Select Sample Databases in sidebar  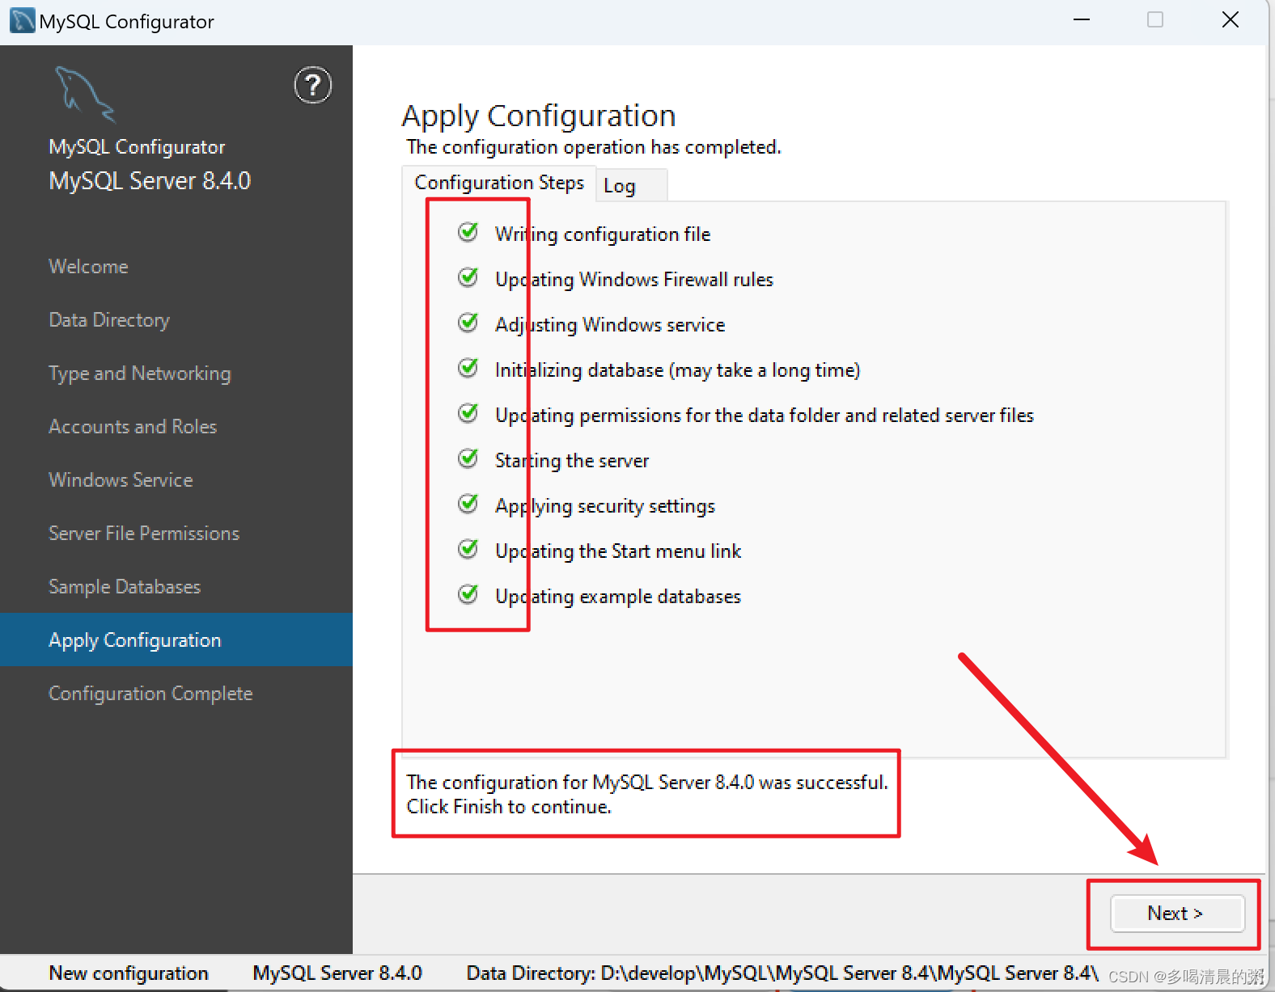125,587
